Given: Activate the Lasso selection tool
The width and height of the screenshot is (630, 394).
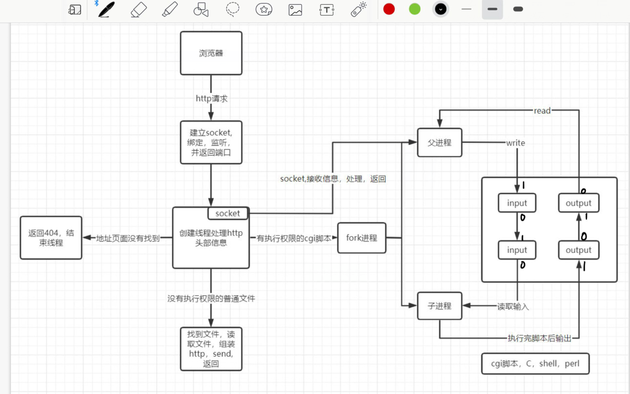Looking at the screenshot, I should pyautogui.click(x=232, y=10).
